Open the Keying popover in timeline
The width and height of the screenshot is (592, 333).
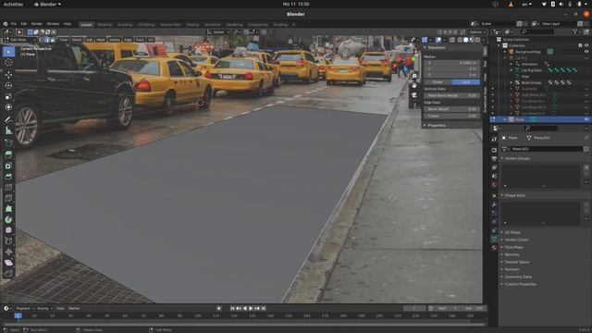pyautogui.click(x=44, y=308)
